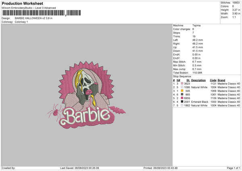
Task: Click the Stitches value 16803
Action: (x=236, y=3)
